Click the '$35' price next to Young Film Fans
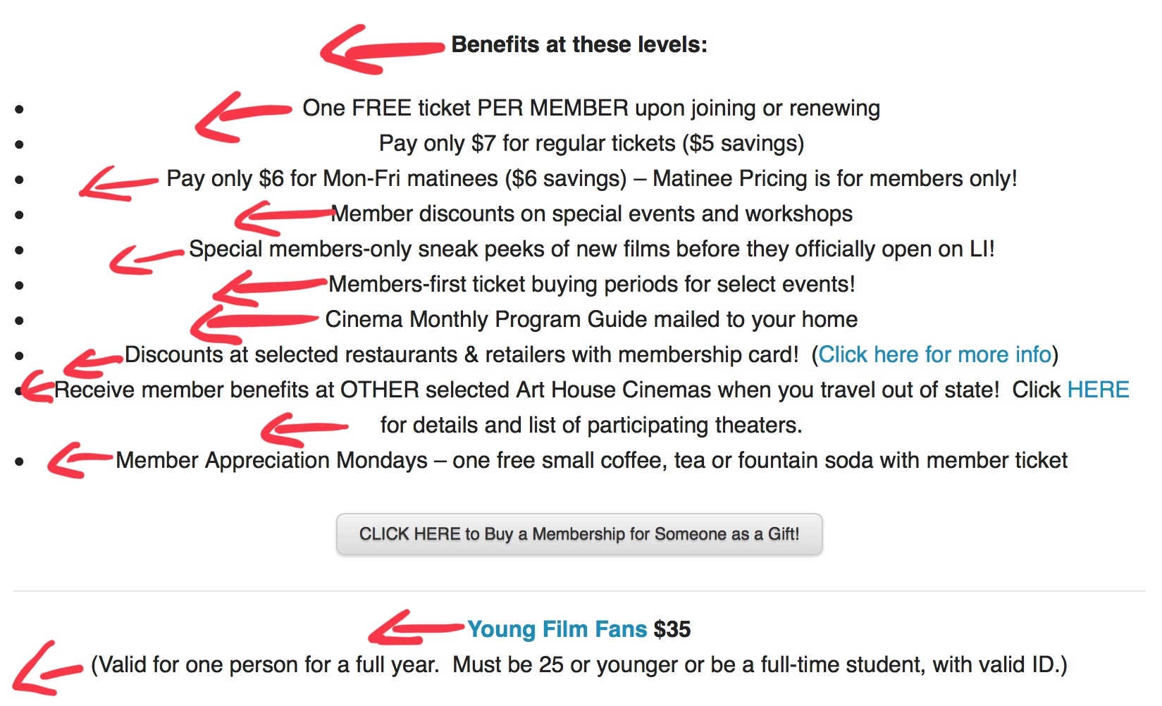Viewport: 1162px width, 706px height. [x=672, y=628]
